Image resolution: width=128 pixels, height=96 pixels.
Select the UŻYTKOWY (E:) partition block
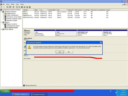tap(90, 33)
